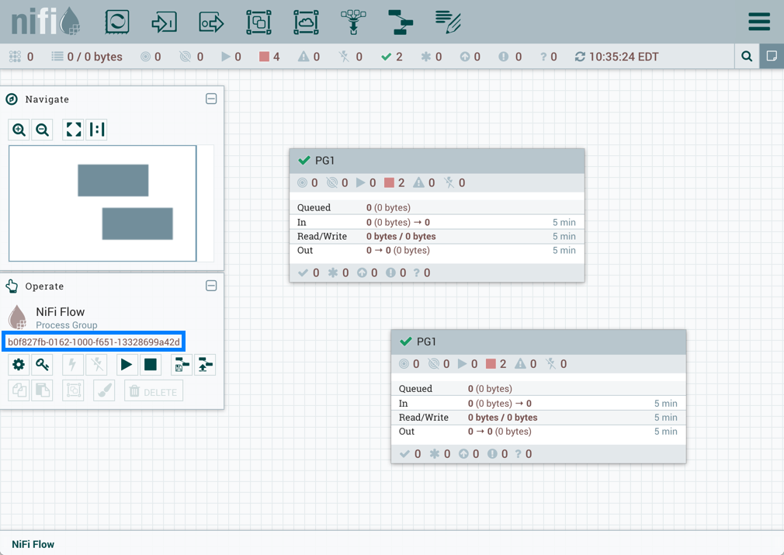Viewport: 784px width, 555px height.
Task: Click the birdseye view thumbnail
Action: click(102, 203)
